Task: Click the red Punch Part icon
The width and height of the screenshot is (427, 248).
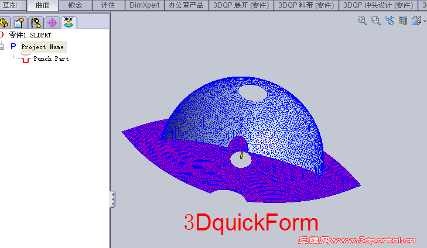Action: (26, 58)
